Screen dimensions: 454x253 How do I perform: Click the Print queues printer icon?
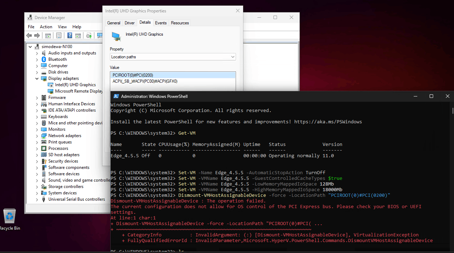(x=44, y=142)
